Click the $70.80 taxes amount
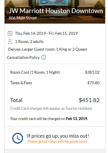This screenshot has width=108, height=153. click(93, 83)
